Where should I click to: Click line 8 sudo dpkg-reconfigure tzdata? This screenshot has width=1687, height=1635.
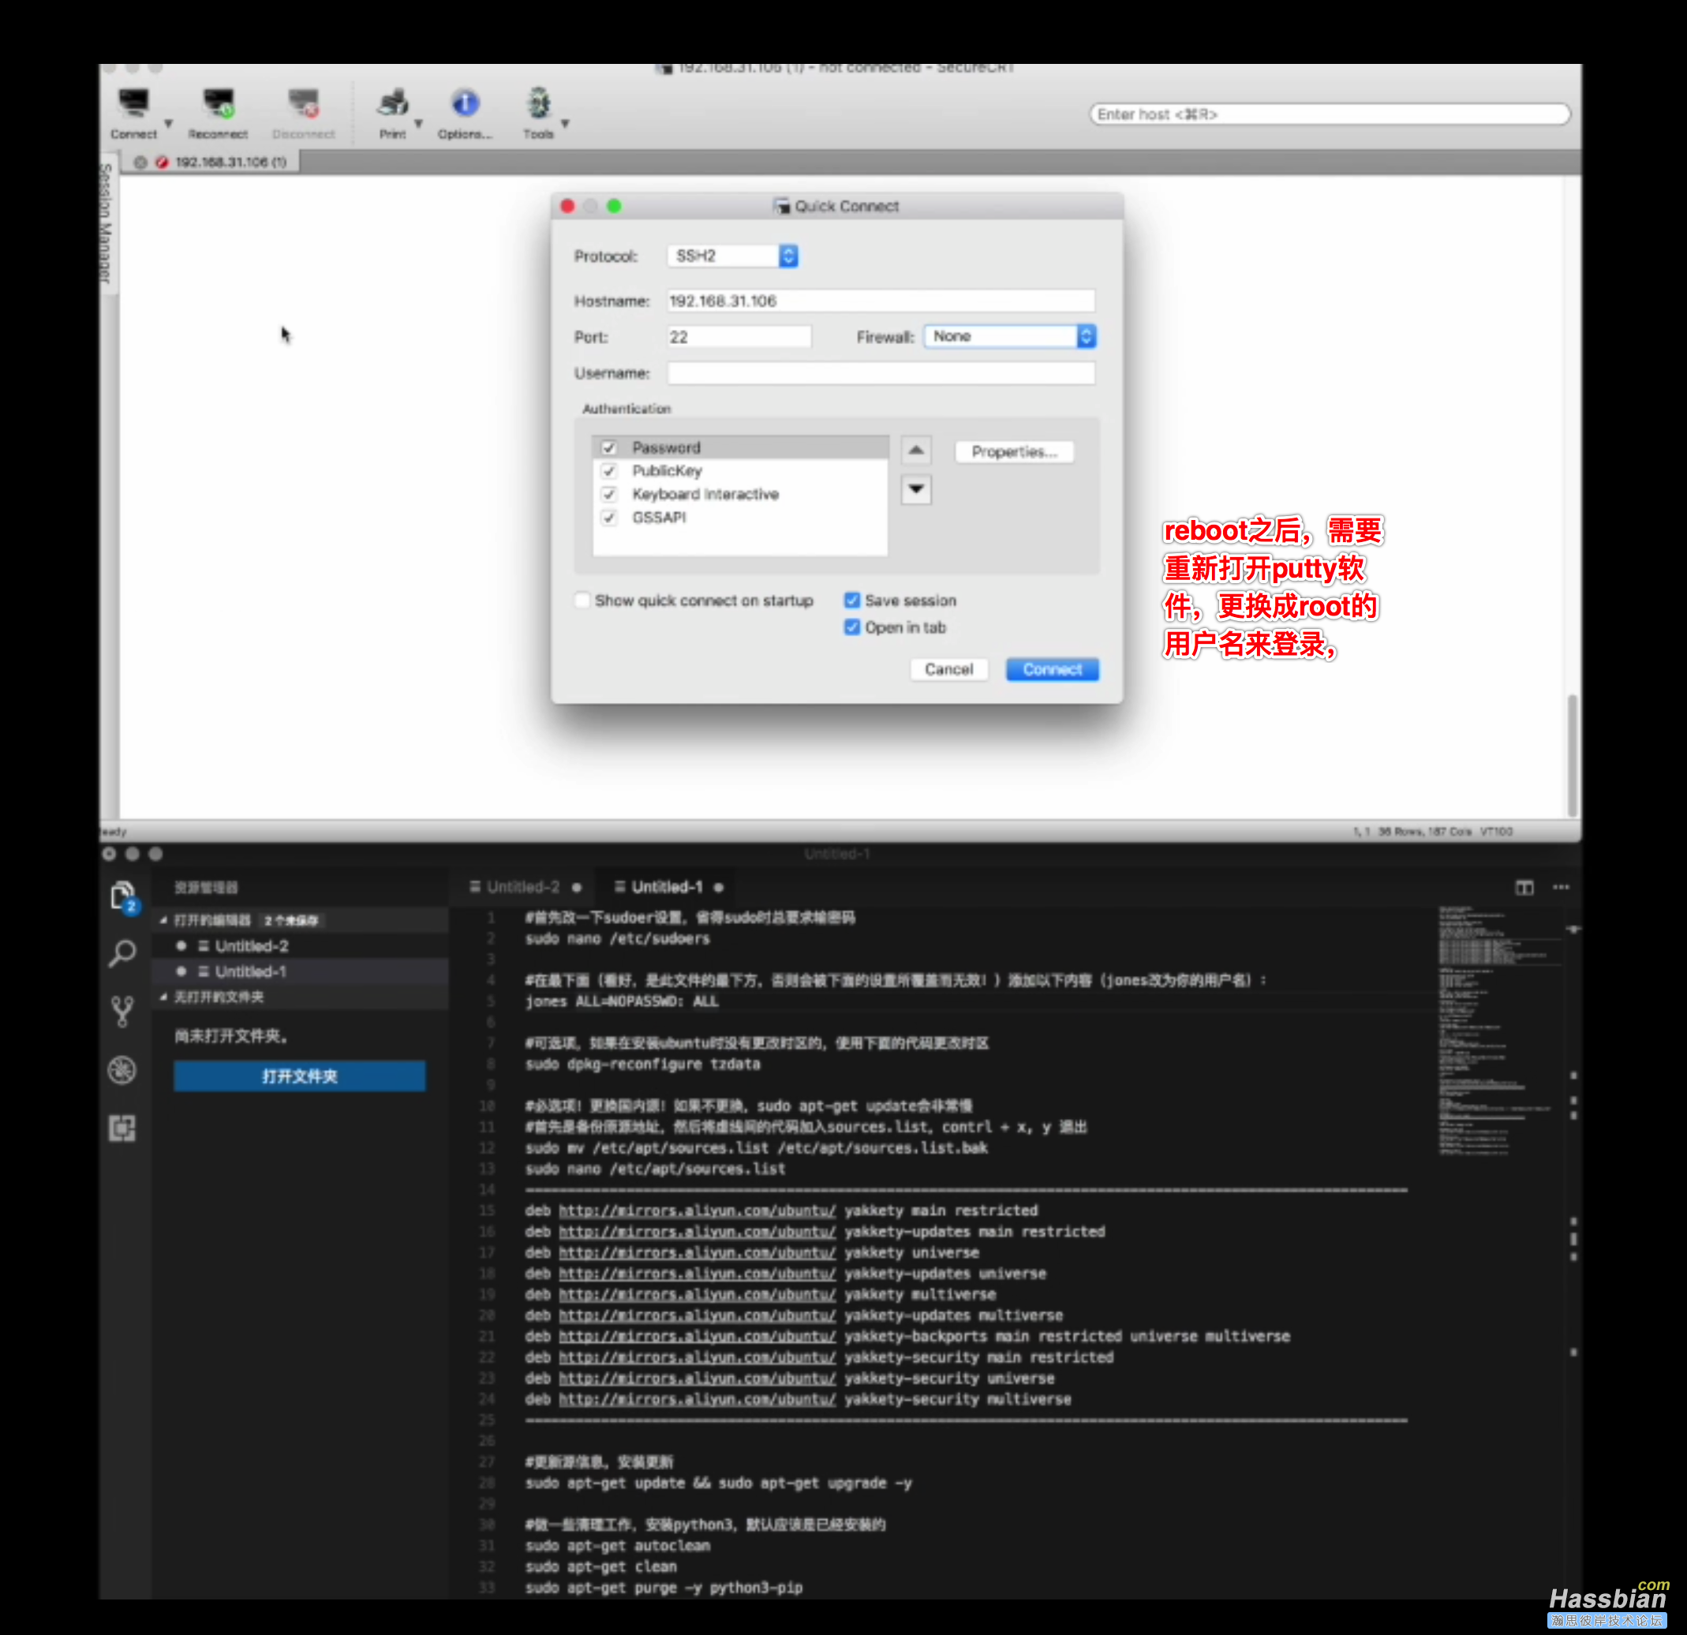(x=642, y=1064)
